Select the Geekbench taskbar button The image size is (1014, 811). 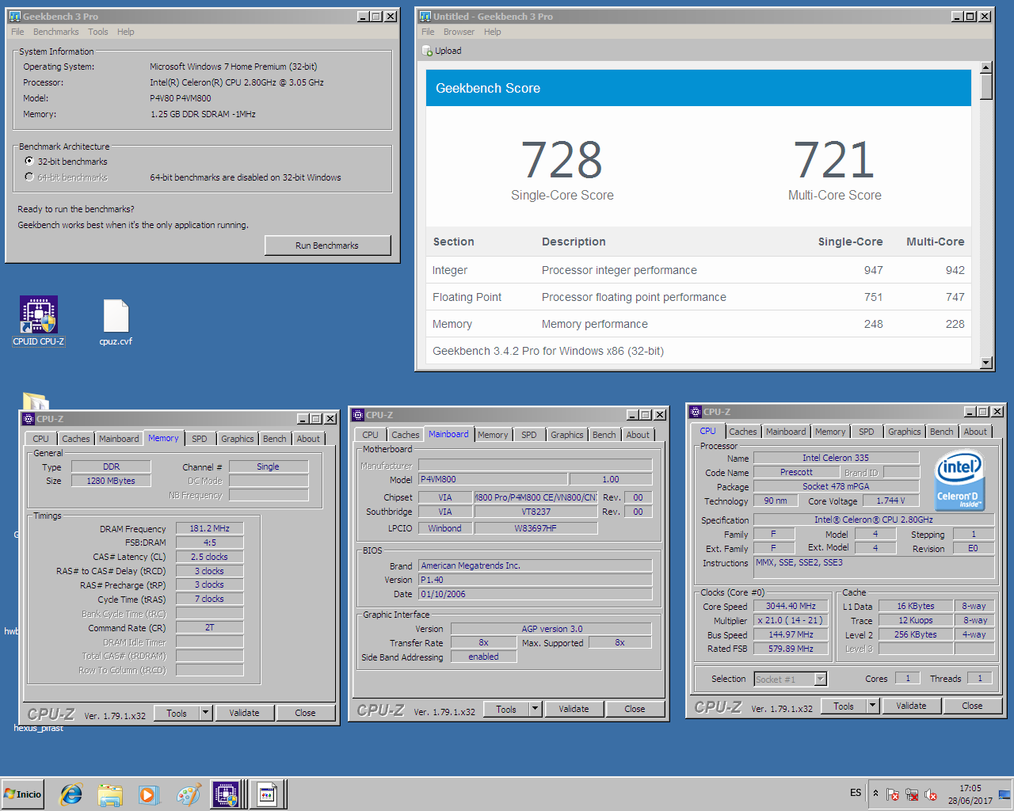tap(268, 794)
